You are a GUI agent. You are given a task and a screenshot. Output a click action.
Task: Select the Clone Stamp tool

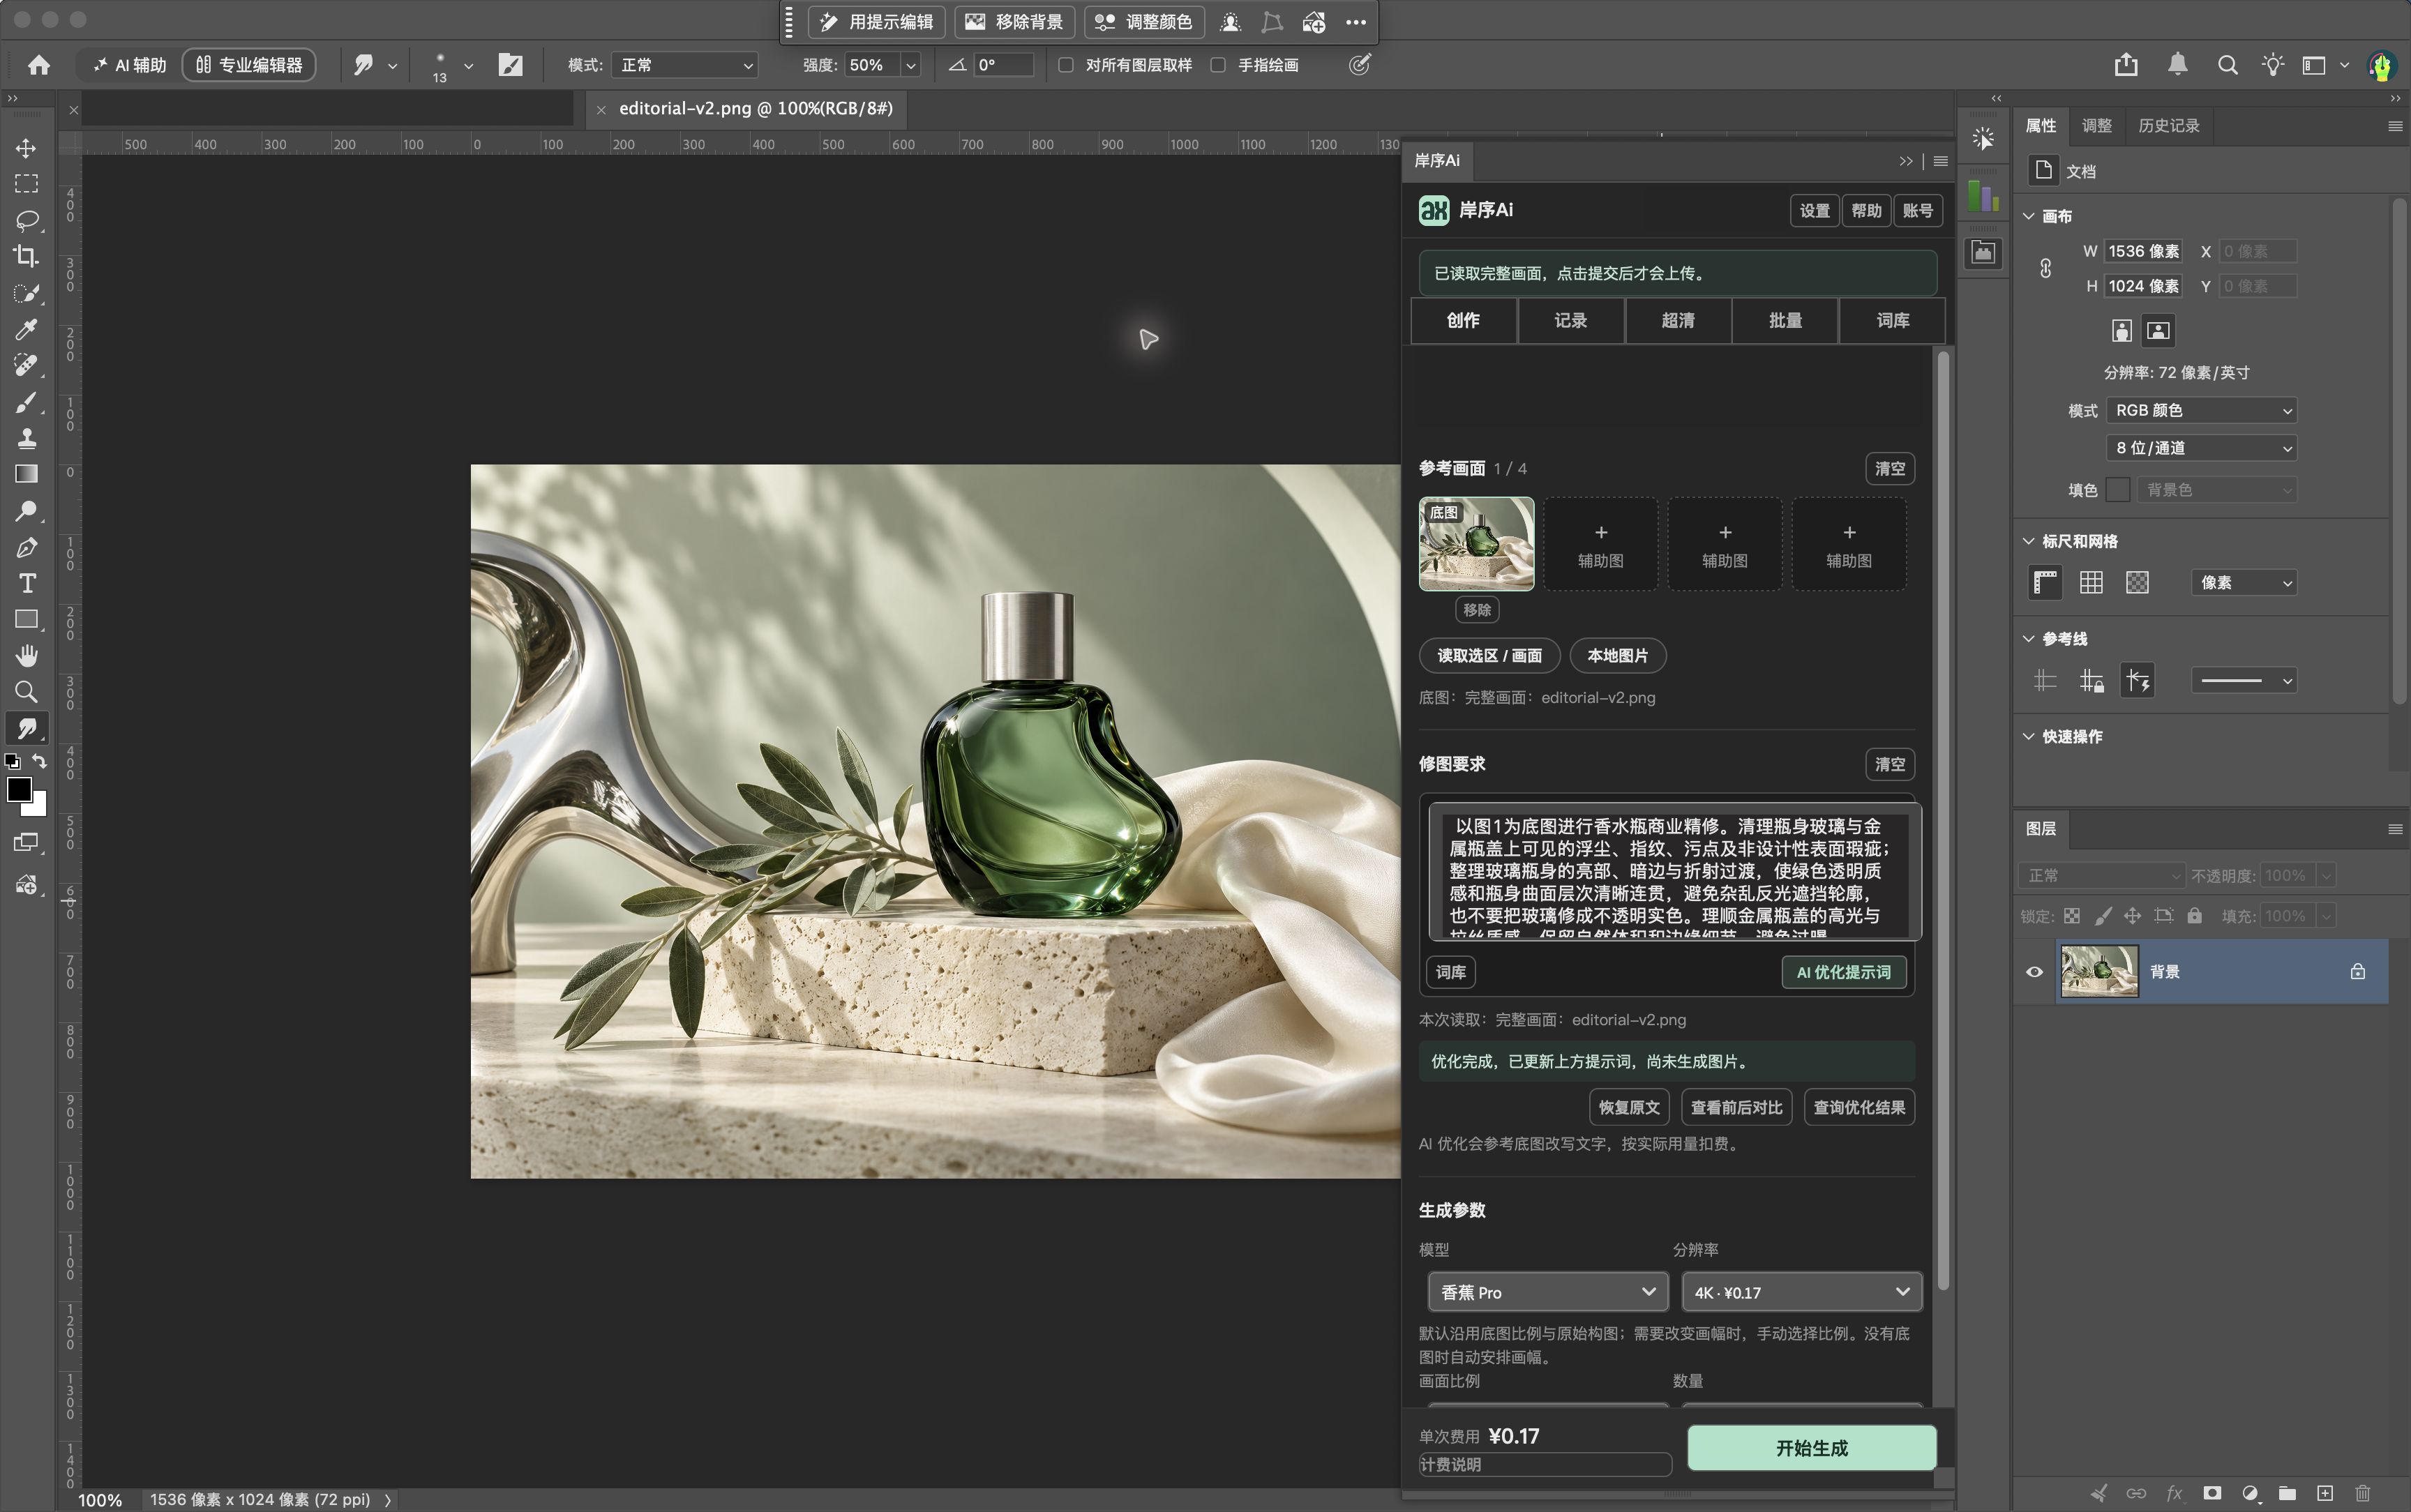point(27,438)
